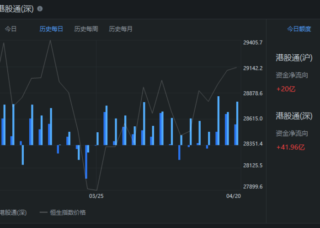Viewport: 320px width, 228px height.
Task: Open the 历史每周 tab
Action: (x=86, y=29)
